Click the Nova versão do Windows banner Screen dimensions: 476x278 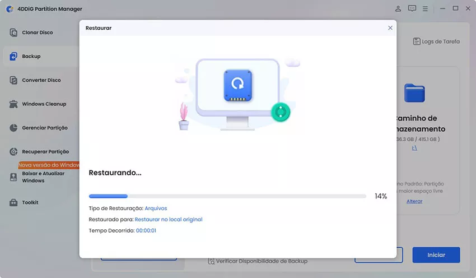[49, 165]
